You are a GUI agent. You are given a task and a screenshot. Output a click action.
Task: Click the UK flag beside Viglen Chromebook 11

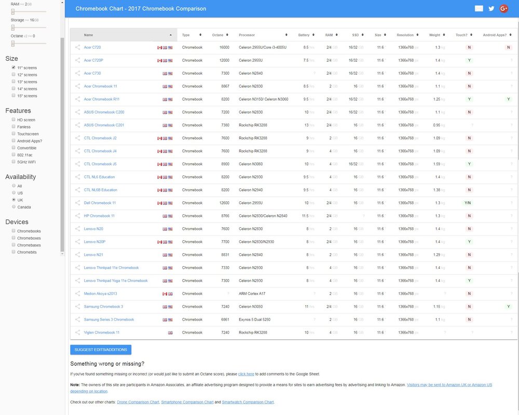click(x=170, y=333)
